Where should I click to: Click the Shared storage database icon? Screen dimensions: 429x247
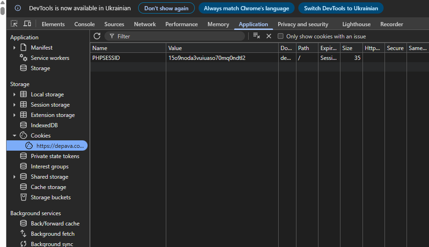pos(23,176)
